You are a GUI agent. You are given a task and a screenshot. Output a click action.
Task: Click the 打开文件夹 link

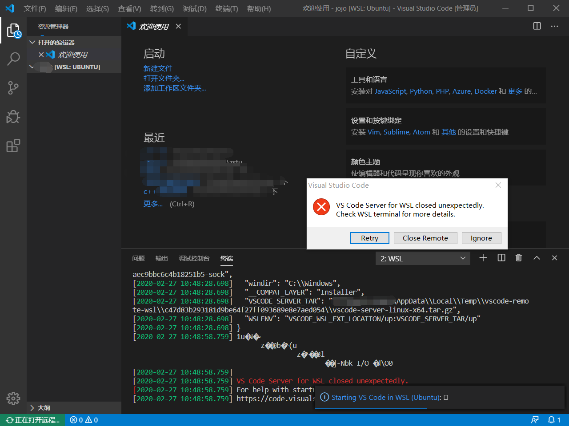pyautogui.click(x=164, y=78)
